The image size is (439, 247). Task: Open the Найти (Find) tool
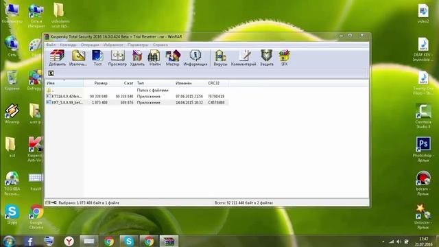(154, 58)
